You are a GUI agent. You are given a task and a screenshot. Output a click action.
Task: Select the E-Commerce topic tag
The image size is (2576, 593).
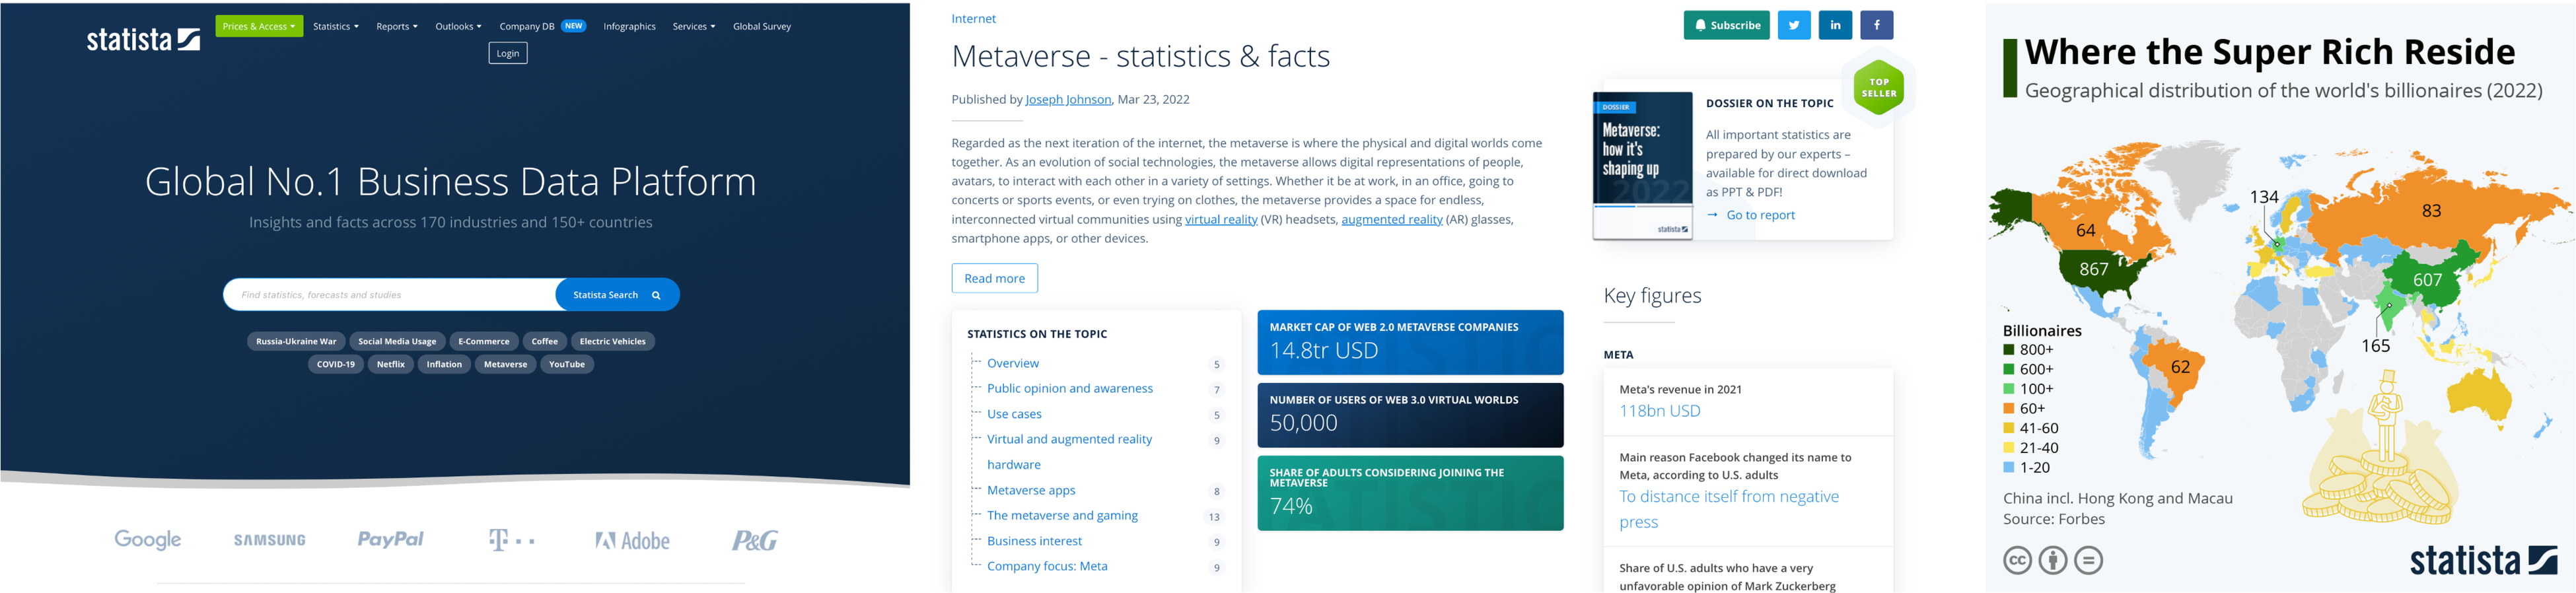[x=484, y=341]
